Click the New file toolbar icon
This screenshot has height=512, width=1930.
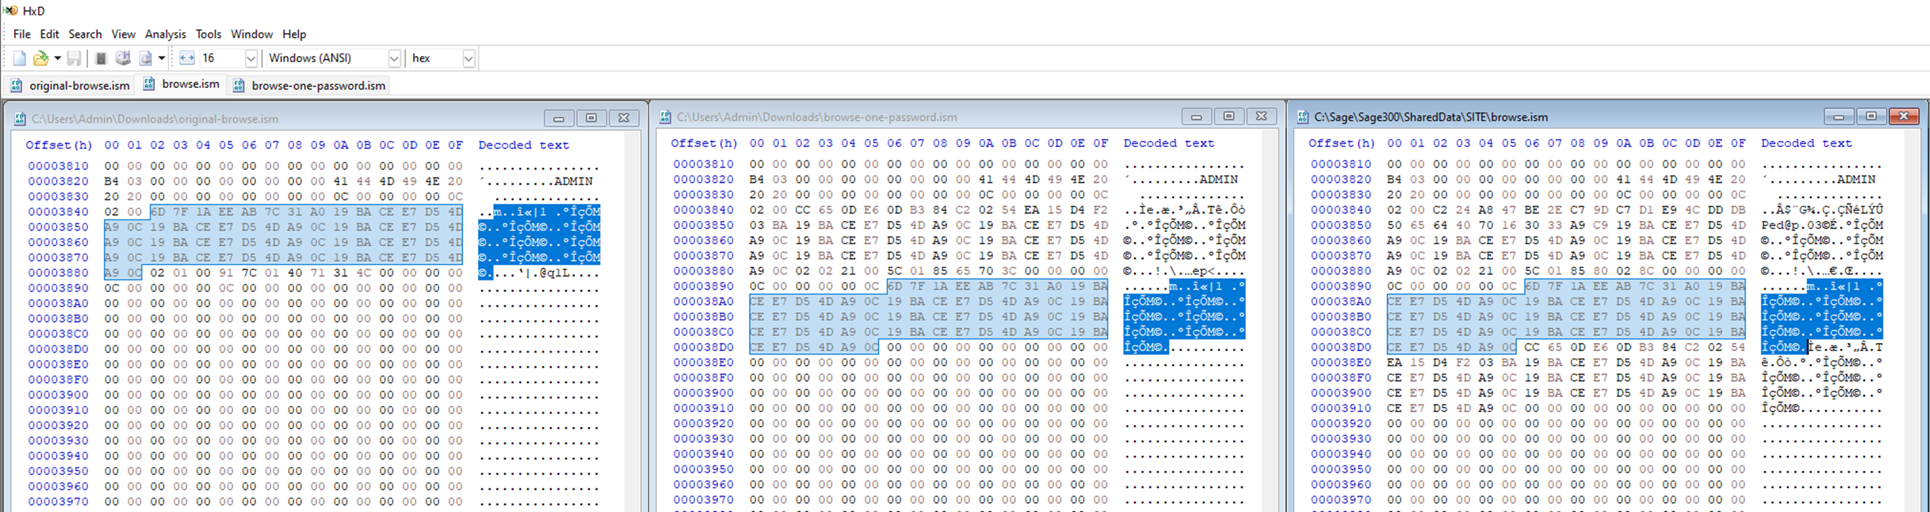(19, 58)
